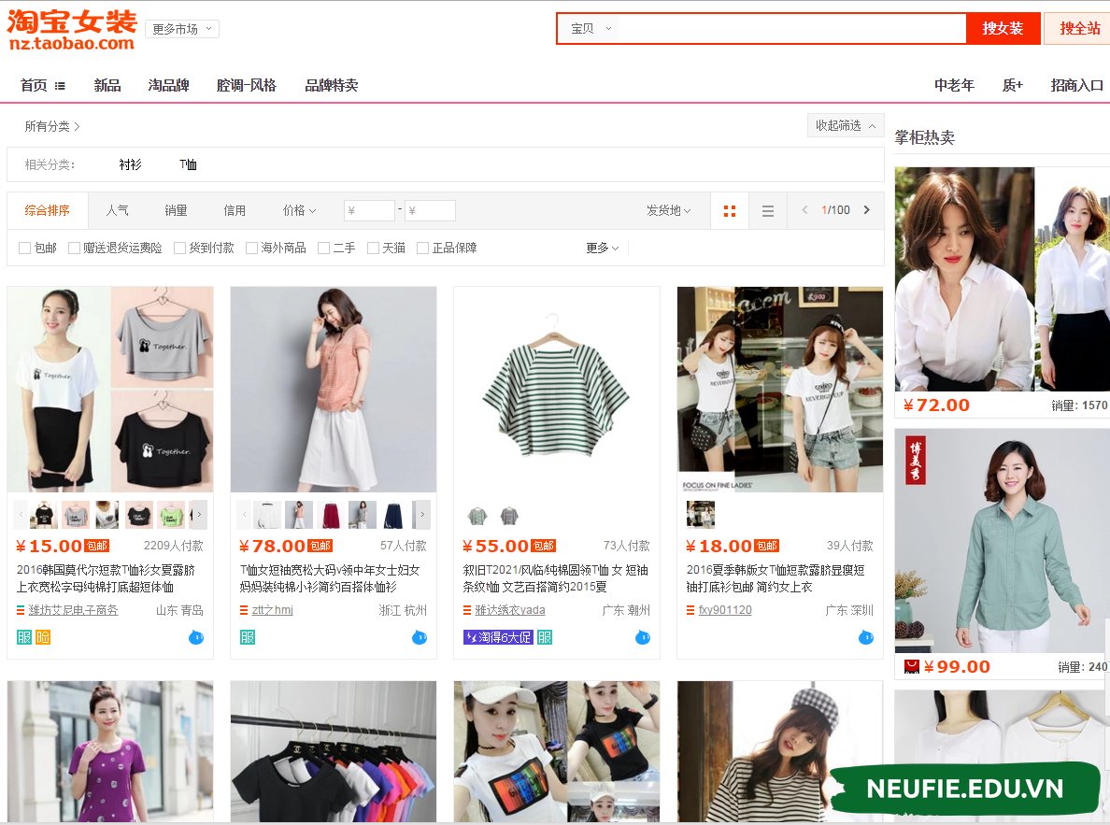Go to next results page arrow
1110x825 pixels.
pyautogui.click(x=866, y=209)
